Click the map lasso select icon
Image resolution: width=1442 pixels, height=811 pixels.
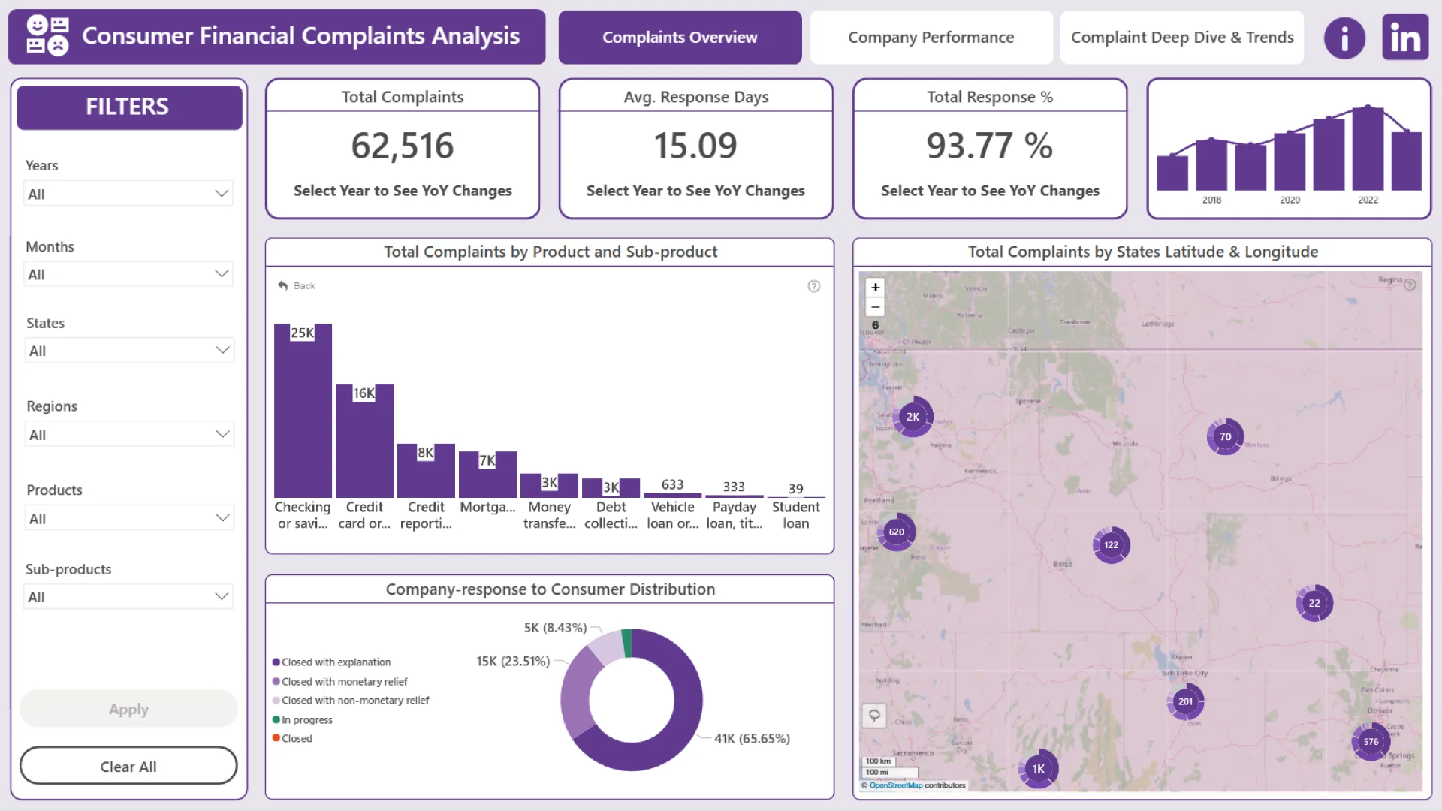pyautogui.click(x=874, y=716)
